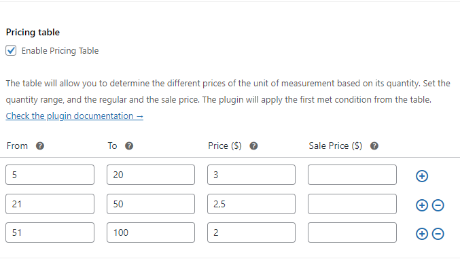Add a row after the 5–20 range

[422, 176]
